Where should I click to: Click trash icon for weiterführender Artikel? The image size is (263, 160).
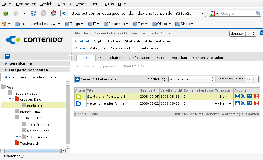click(x=257, y=103)
